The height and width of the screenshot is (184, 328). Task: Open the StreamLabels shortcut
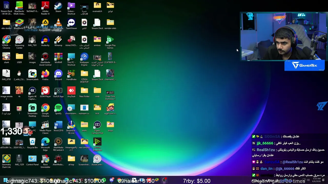(32, 75)
